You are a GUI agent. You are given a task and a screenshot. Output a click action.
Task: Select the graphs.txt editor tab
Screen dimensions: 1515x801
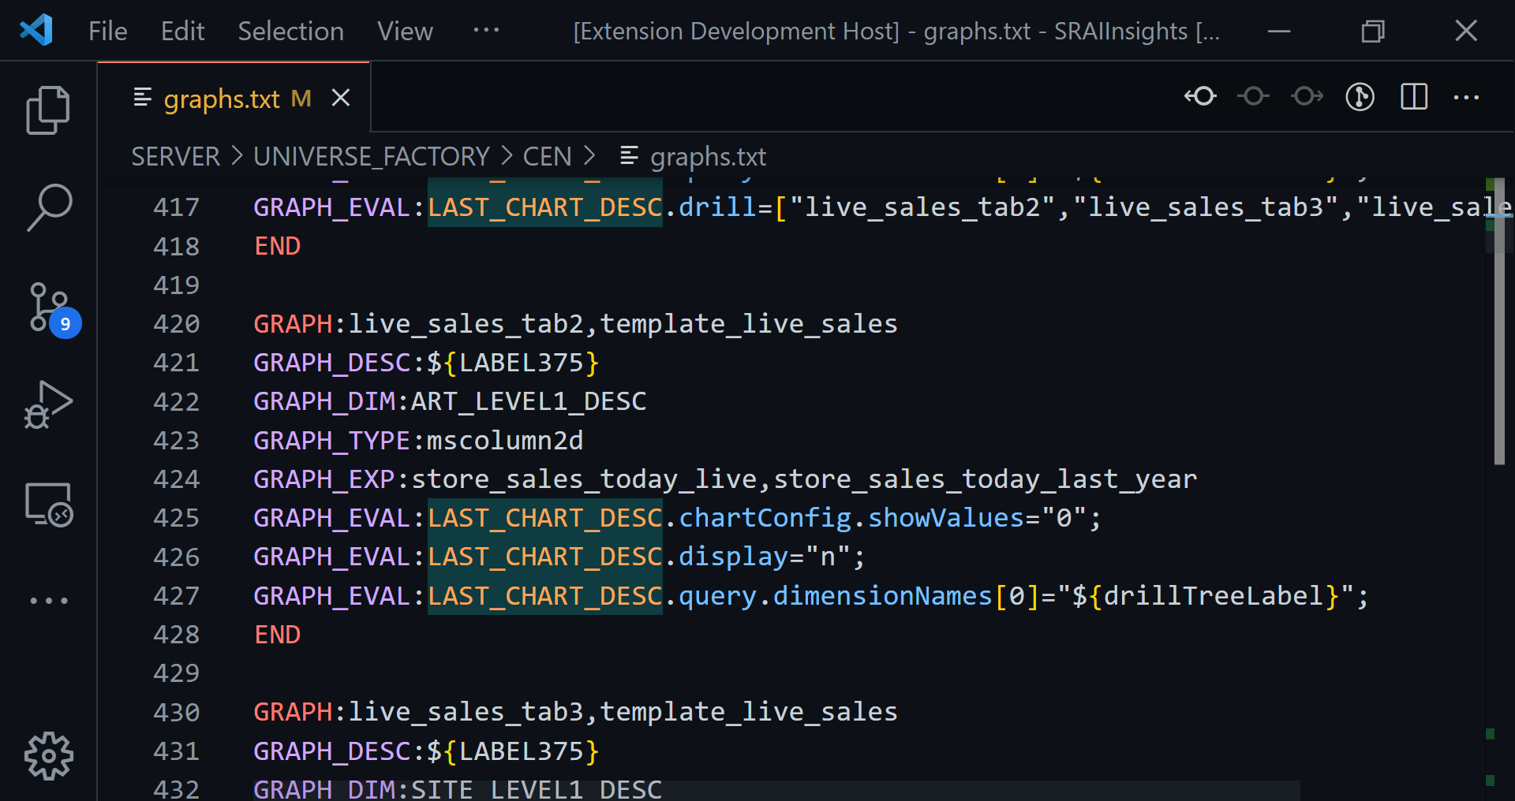222,99
